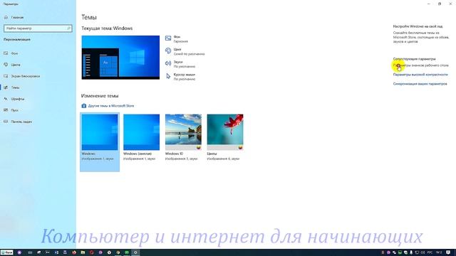The height and width of the screenshot is (256, 456).
Task: Click the 'Изменение темы' heading
Action: point(100,96)
